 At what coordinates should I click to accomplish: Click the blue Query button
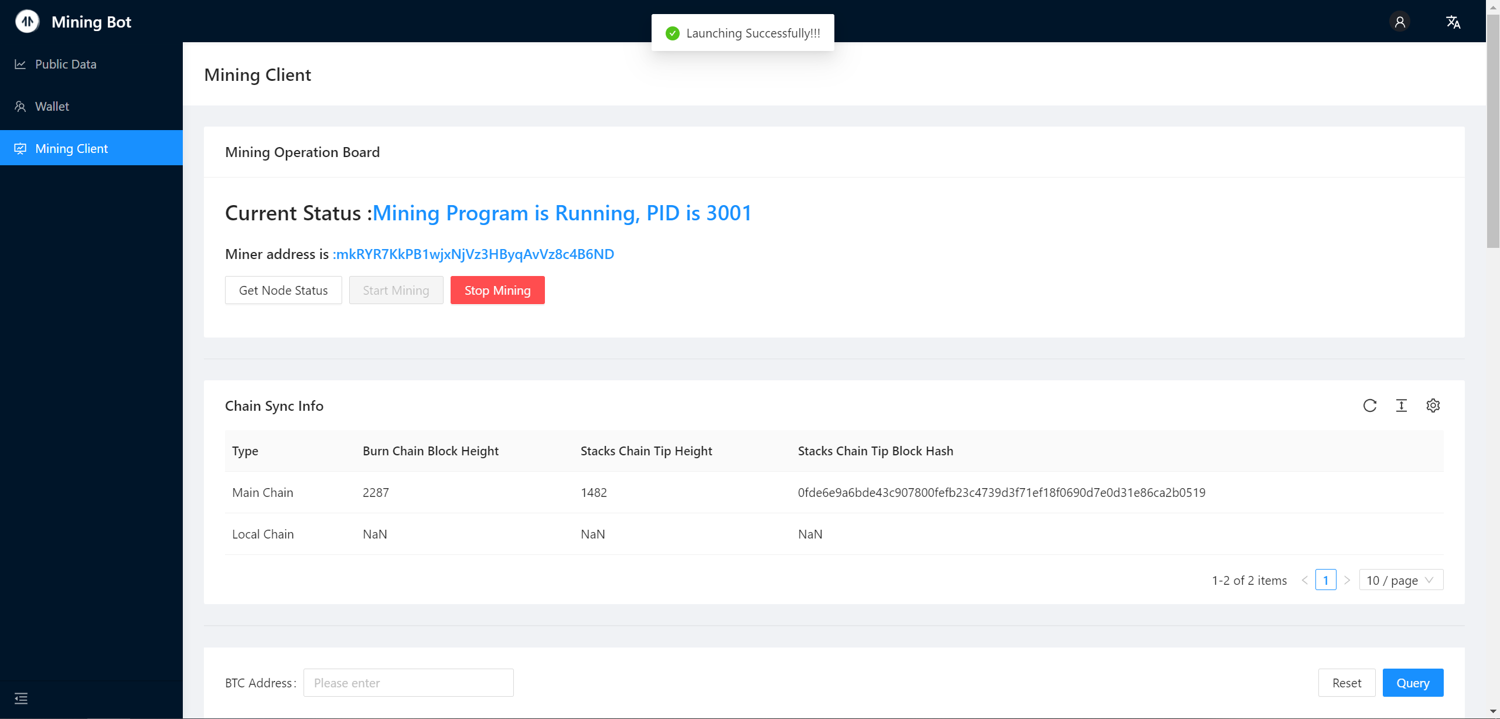[1413, 683]
